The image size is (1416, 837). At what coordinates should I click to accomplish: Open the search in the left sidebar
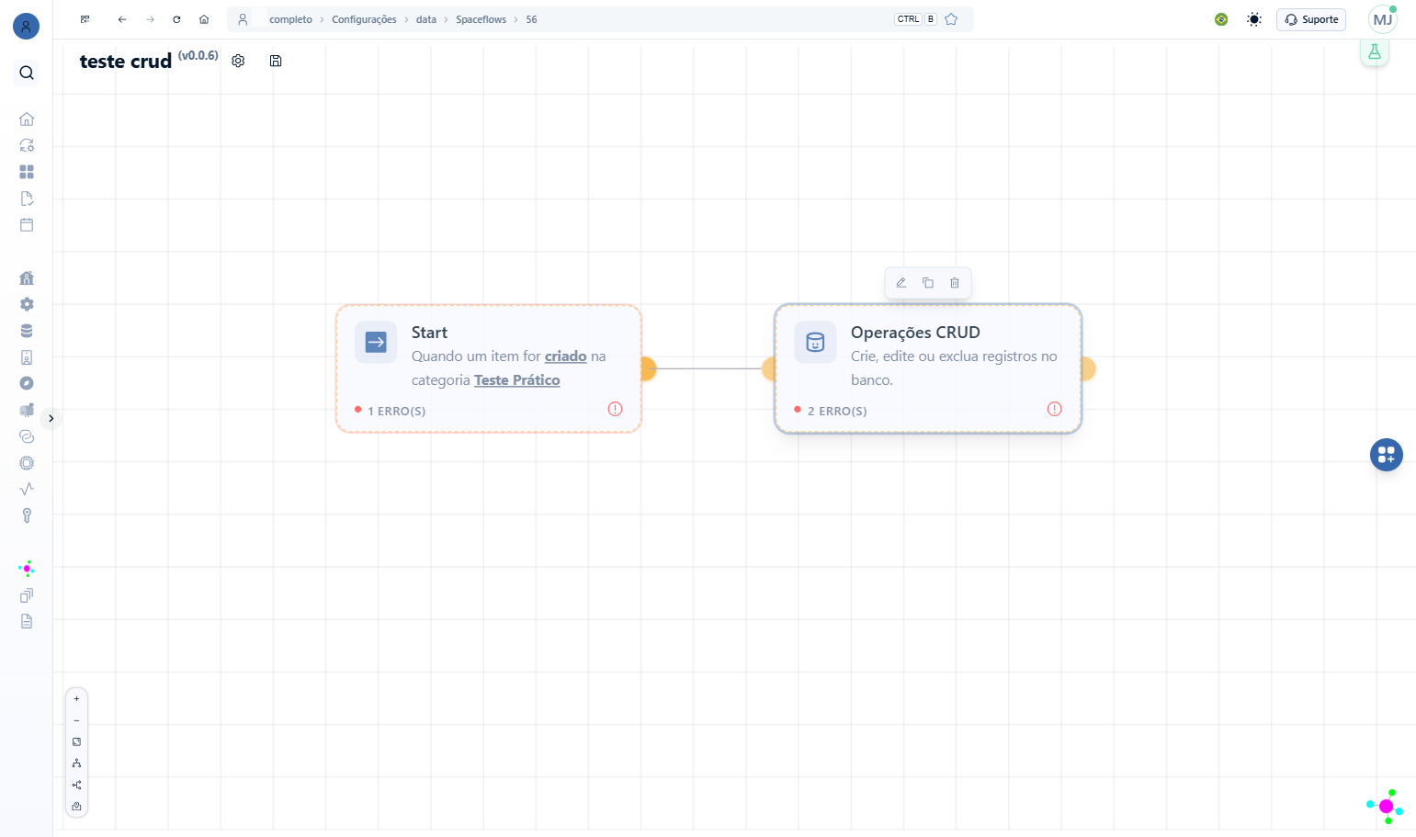27,73
